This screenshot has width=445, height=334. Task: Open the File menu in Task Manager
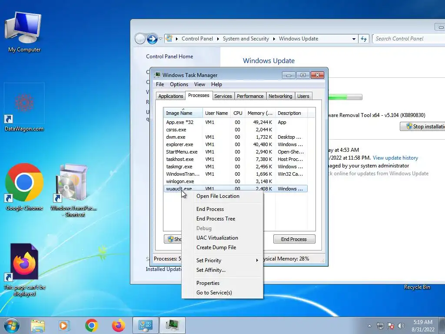[x=160, y=84]
